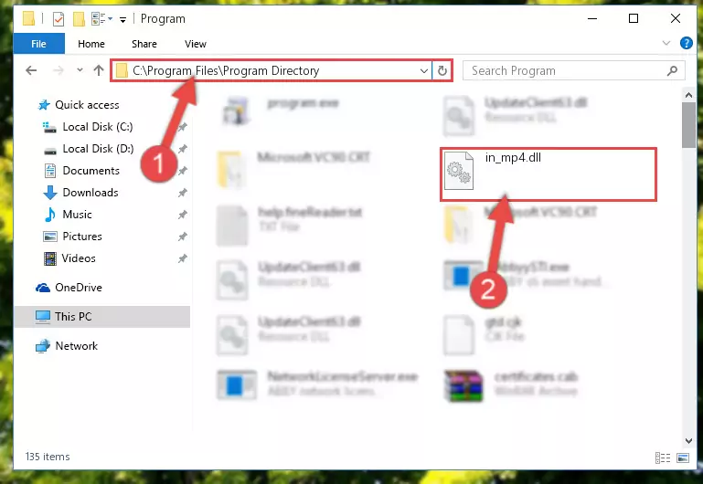Open the File ribbon tab
703x484 pixels.
[38, 44]
